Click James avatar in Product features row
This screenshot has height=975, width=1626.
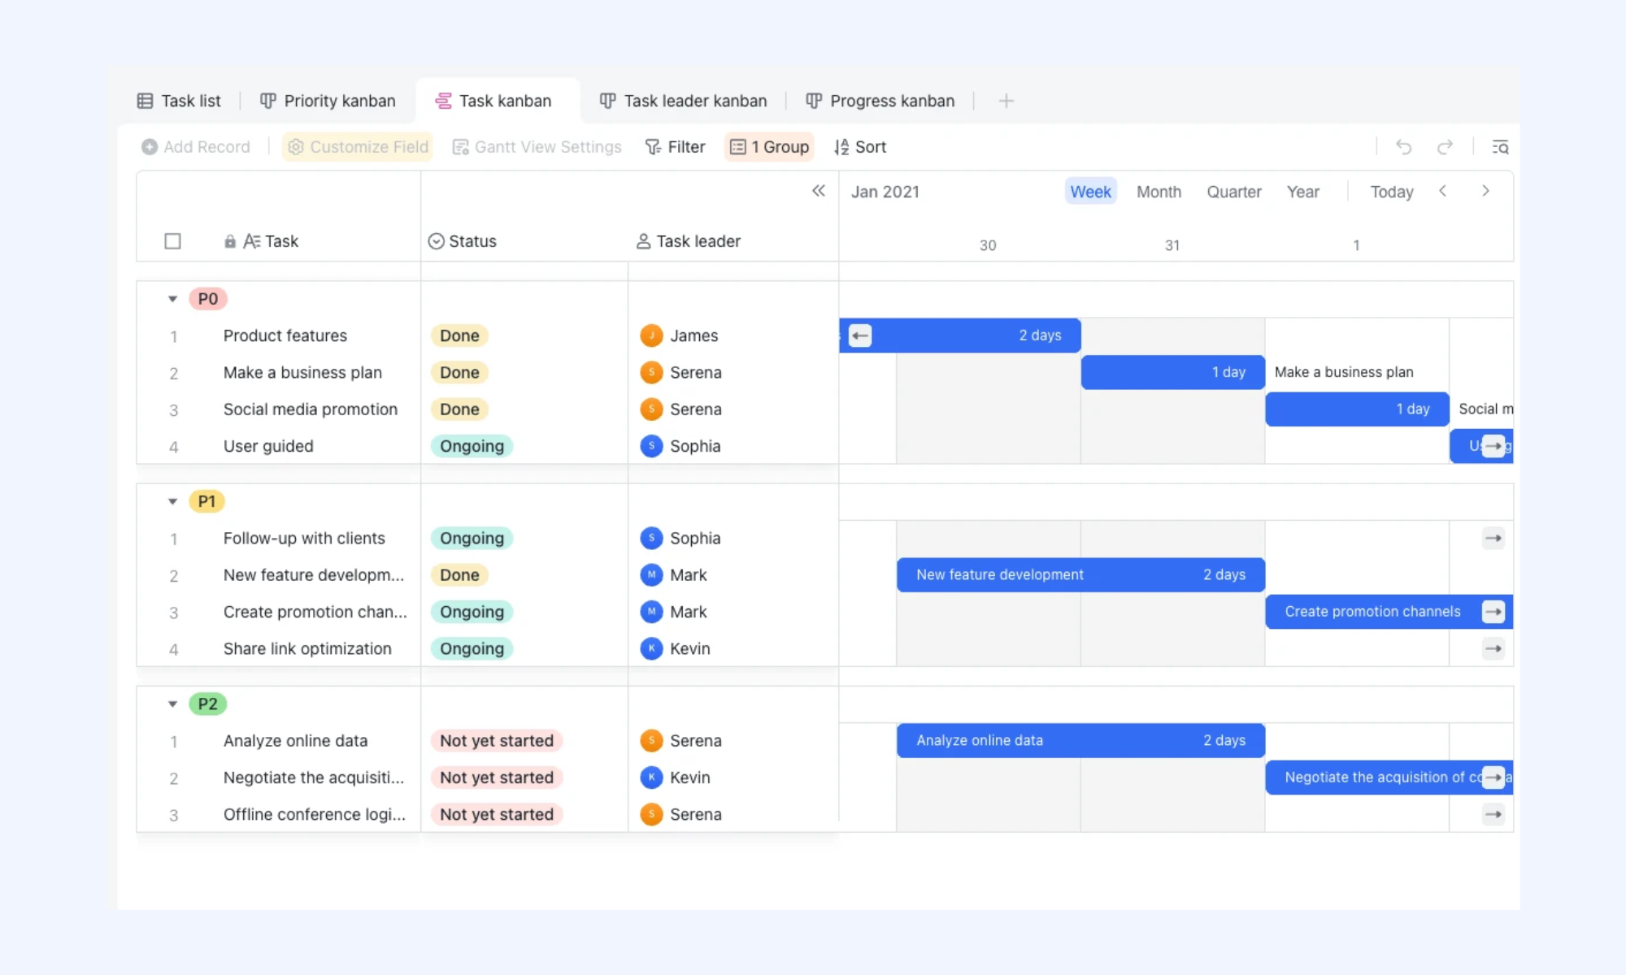651,336
